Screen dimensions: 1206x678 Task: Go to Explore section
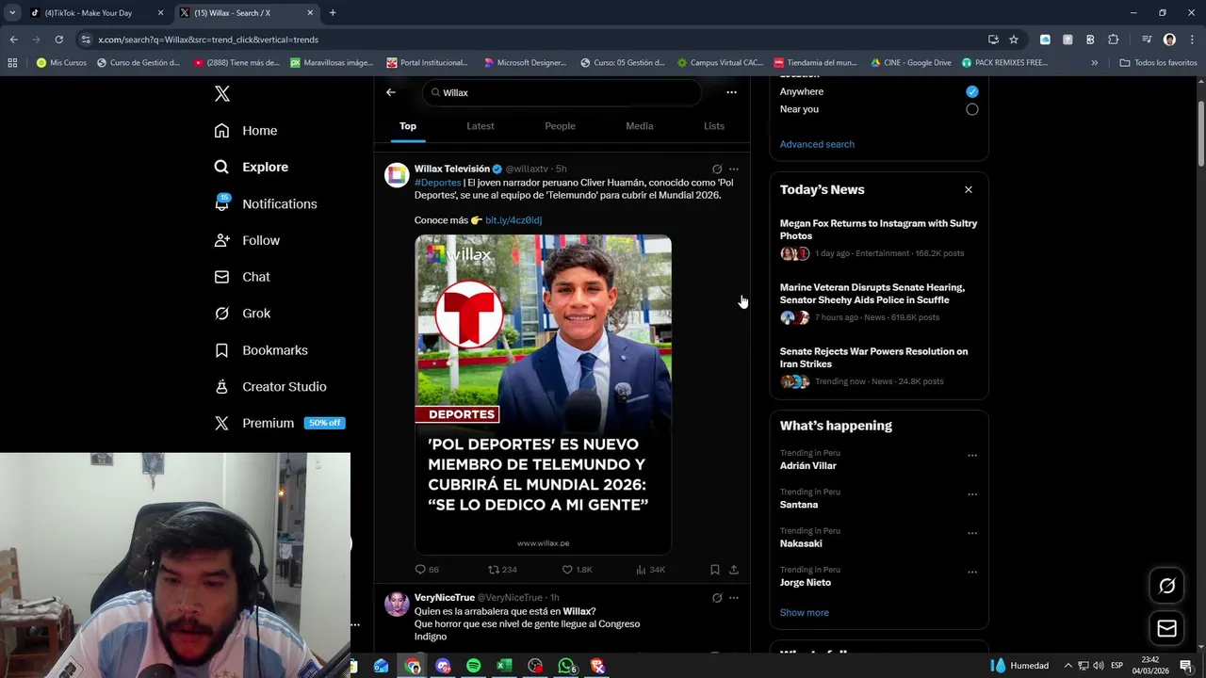click(252, 167)
